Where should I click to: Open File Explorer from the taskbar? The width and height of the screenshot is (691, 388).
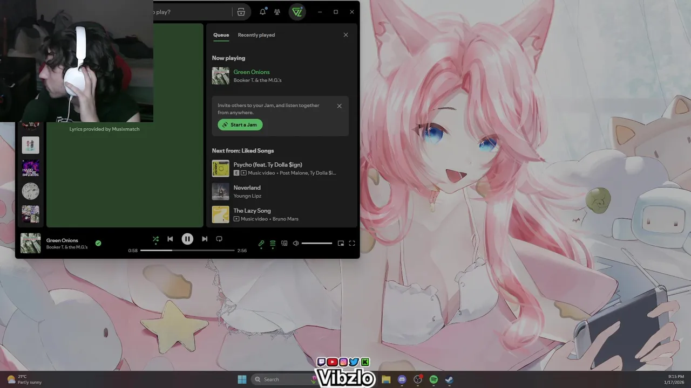click(x=386, y=379)
